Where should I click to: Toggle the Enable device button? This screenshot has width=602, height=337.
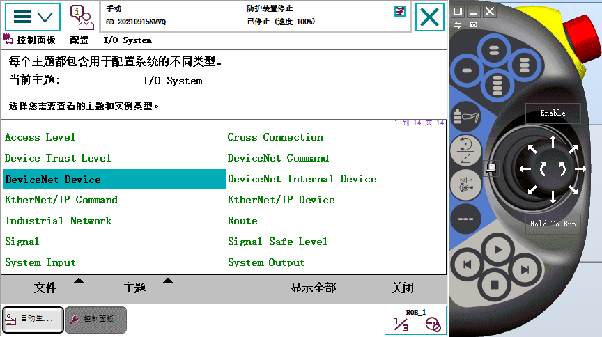point(553,113)
